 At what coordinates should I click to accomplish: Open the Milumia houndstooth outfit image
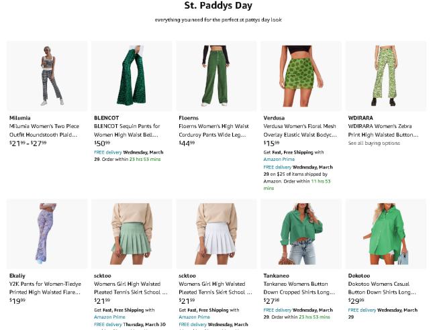tap(47, 76)
